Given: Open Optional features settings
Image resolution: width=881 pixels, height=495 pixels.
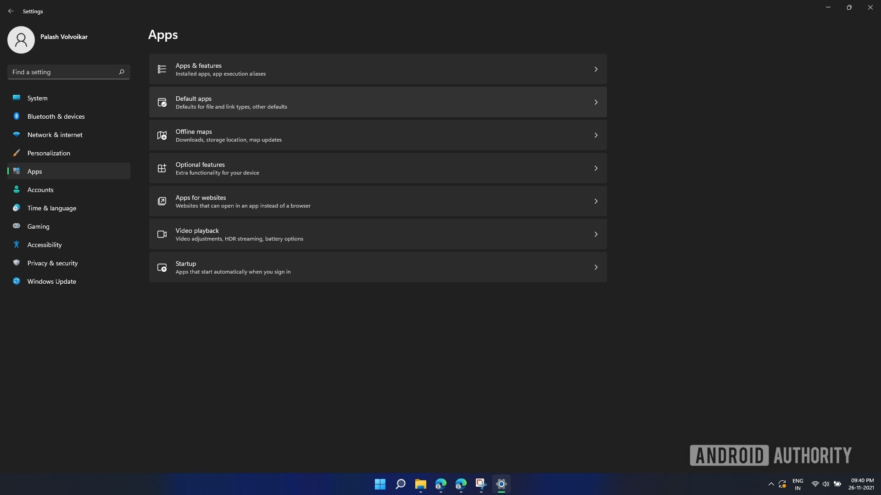Looking at the screenshot, I should click(x=378, y=167).
